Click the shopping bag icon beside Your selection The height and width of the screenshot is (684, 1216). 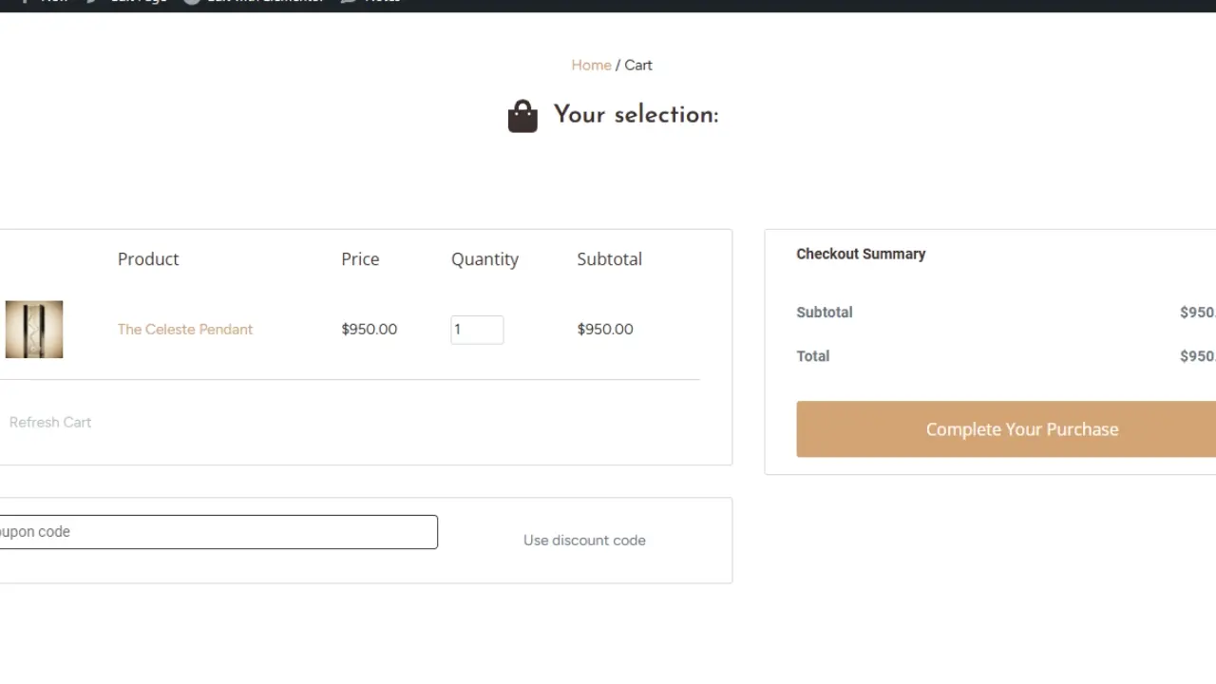point(522,116)
